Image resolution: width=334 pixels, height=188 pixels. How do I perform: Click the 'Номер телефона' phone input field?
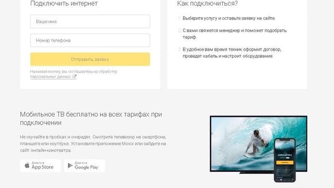[x=90, y=40]
